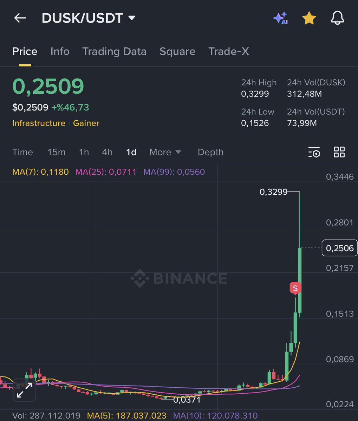358x421 pixels.
Task: Open the chart indicator settings icon
Action: coord(314,152)
